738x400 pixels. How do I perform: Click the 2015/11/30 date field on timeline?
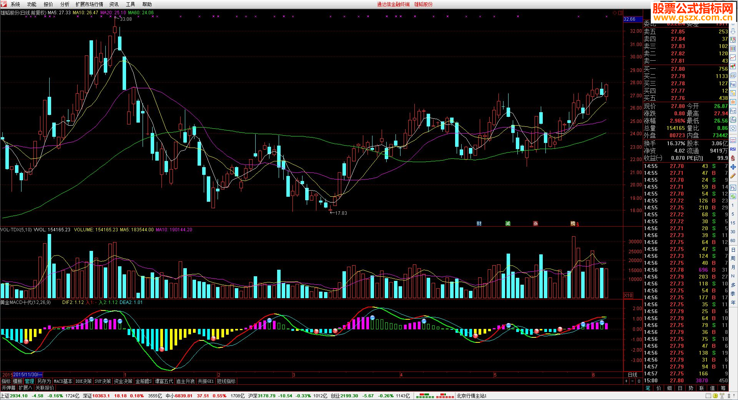pos(28,375)
